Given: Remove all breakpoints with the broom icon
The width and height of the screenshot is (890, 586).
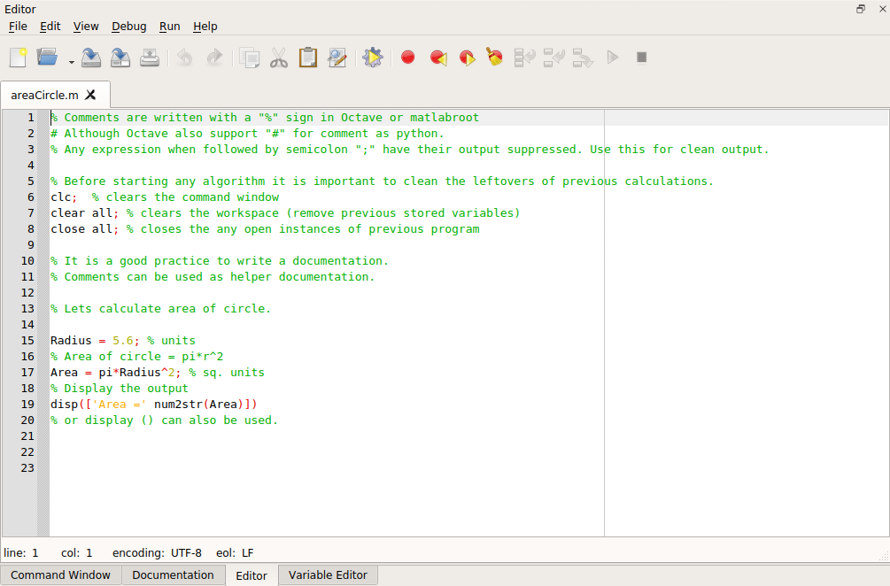Looking at the screenshot, I should click(494, 57).
